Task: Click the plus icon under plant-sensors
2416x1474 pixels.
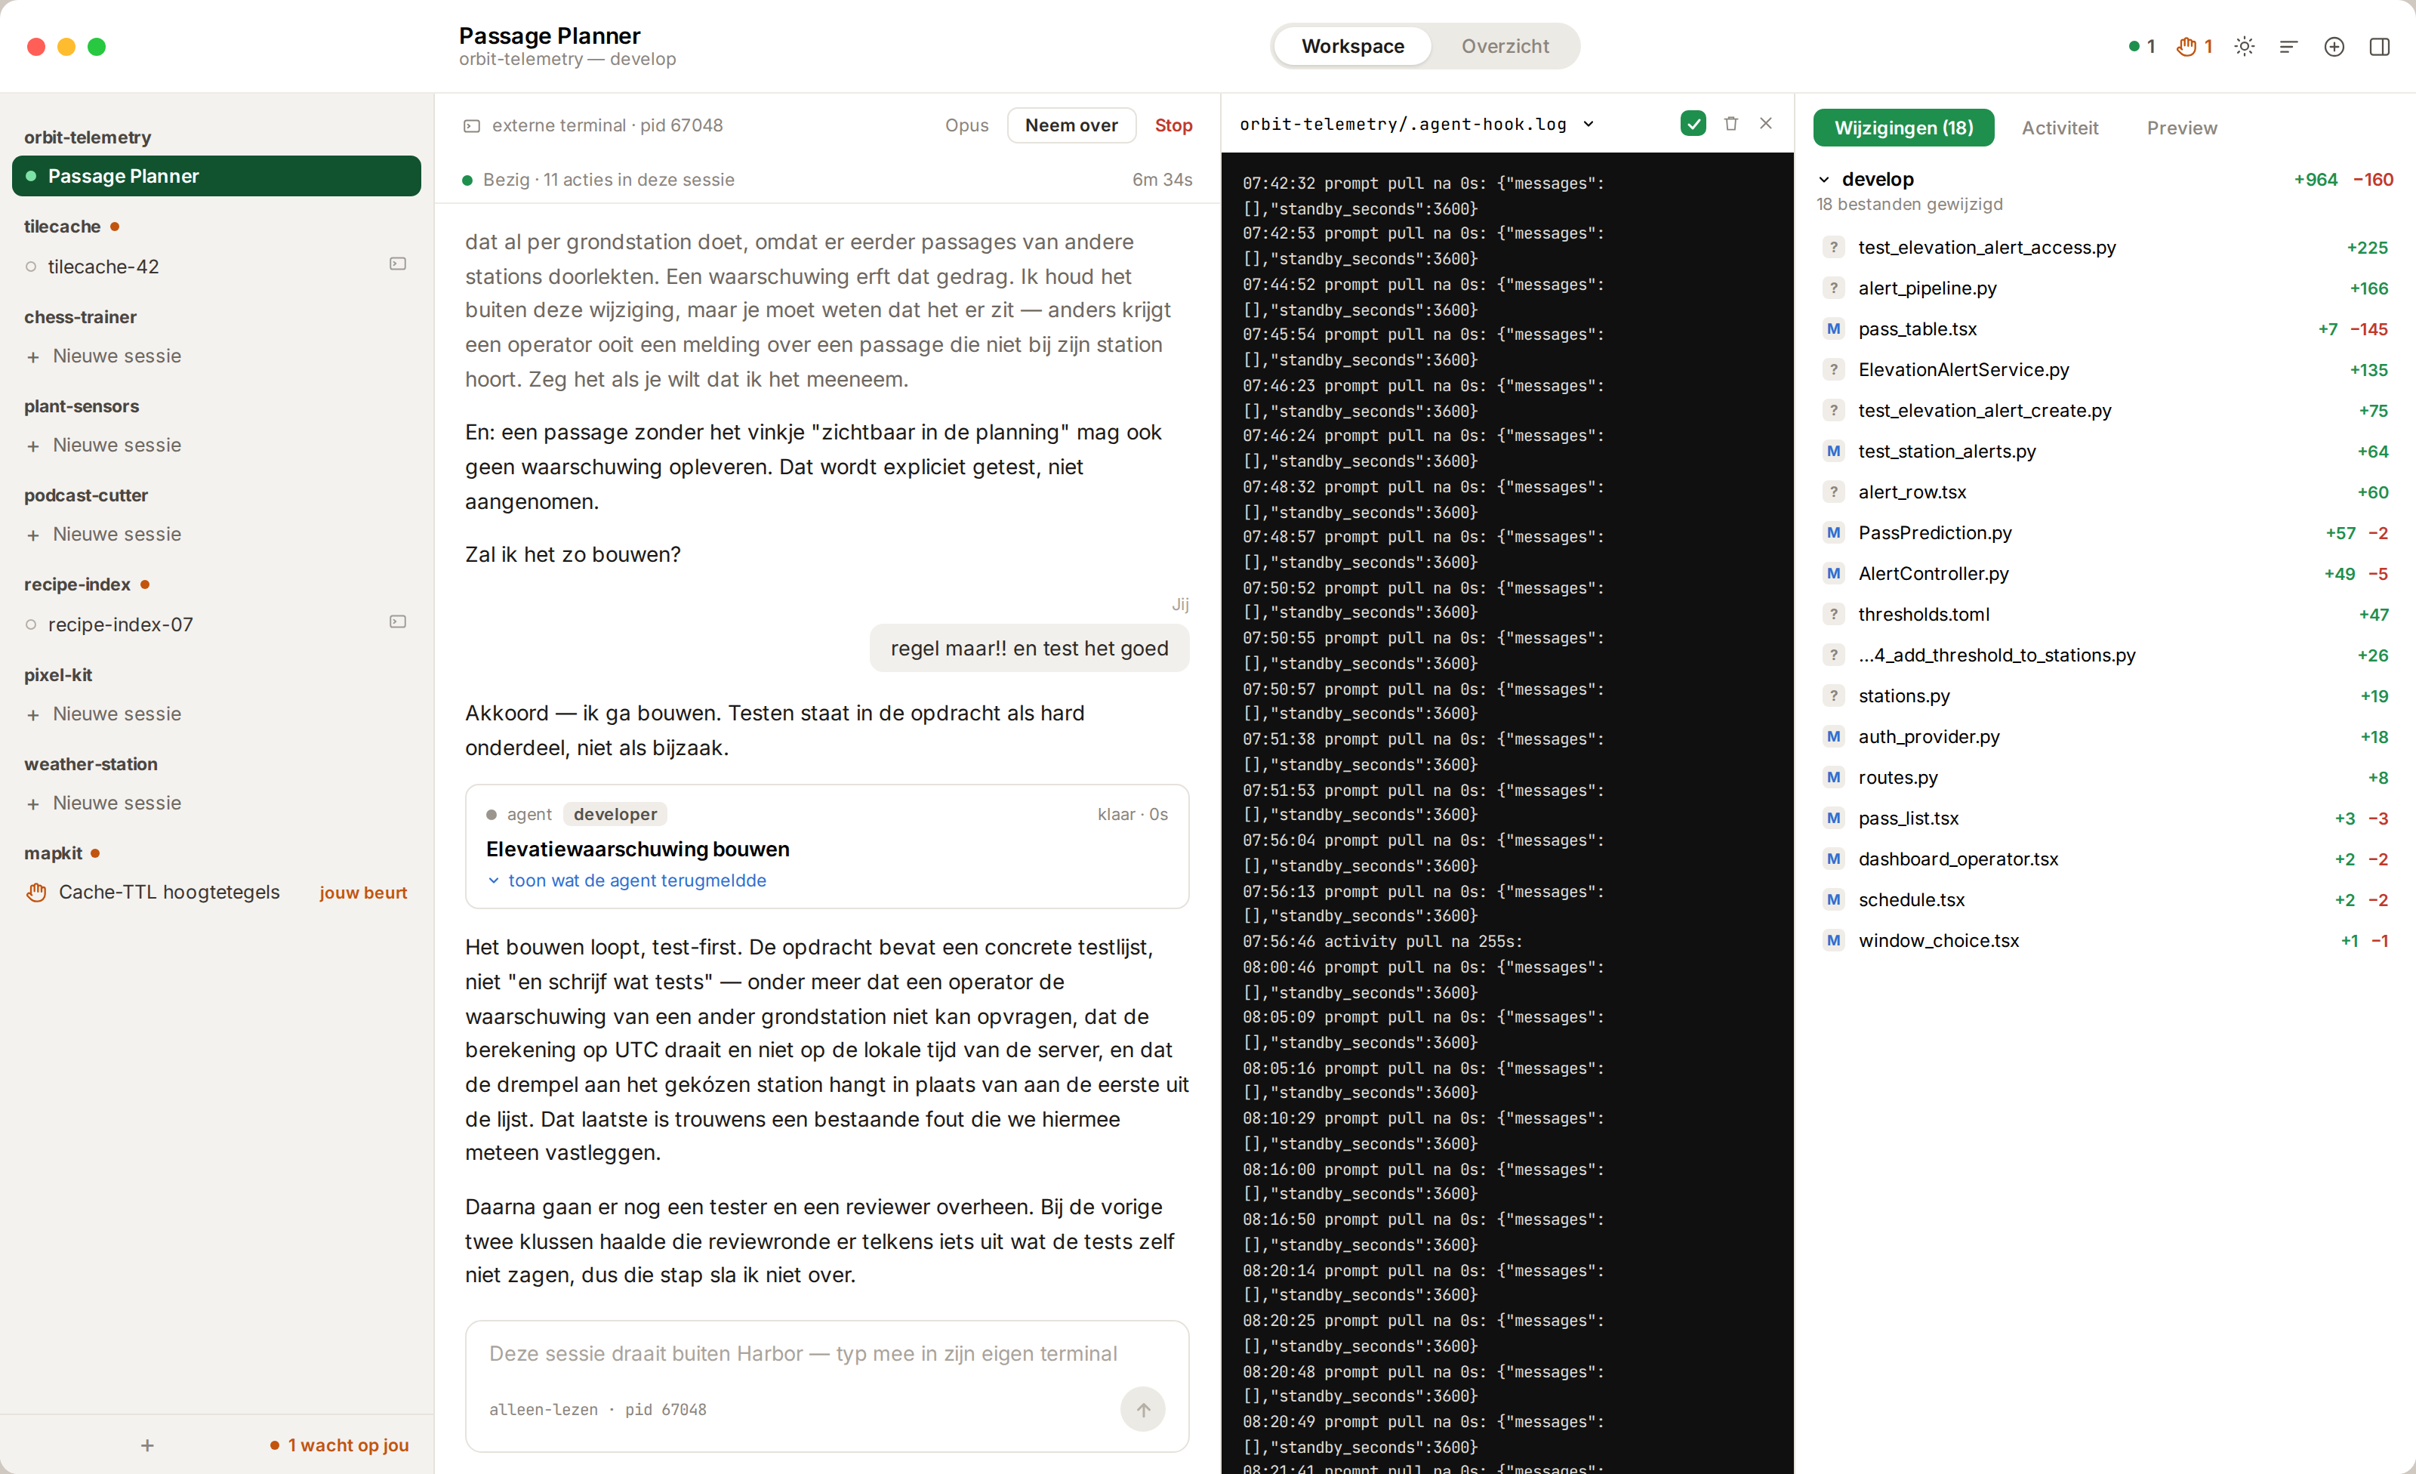Action: (x=33, y=446)
